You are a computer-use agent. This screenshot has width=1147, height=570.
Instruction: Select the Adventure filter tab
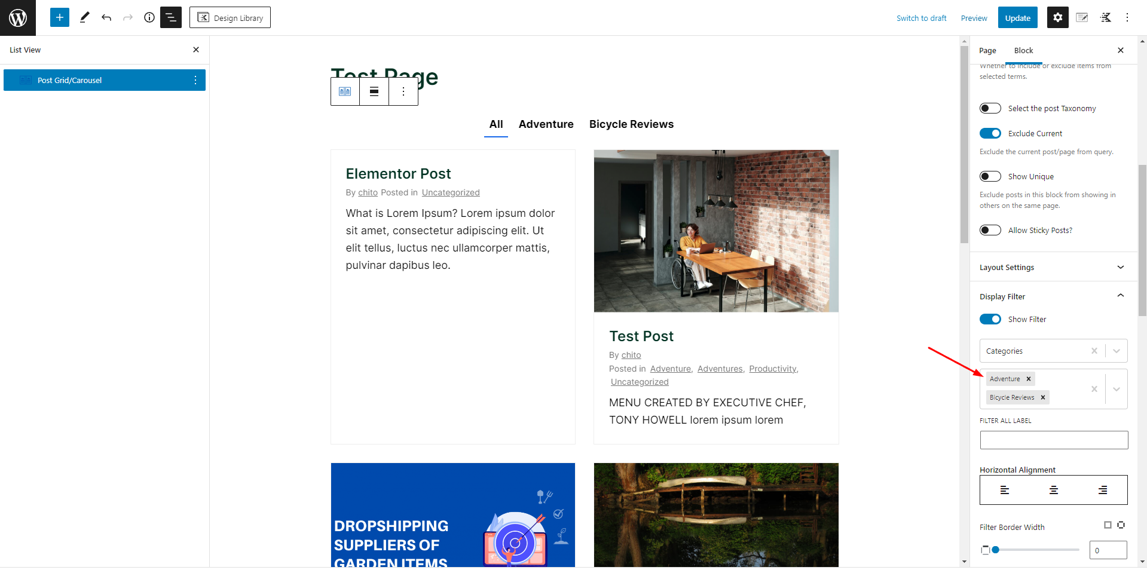[546, 124]
